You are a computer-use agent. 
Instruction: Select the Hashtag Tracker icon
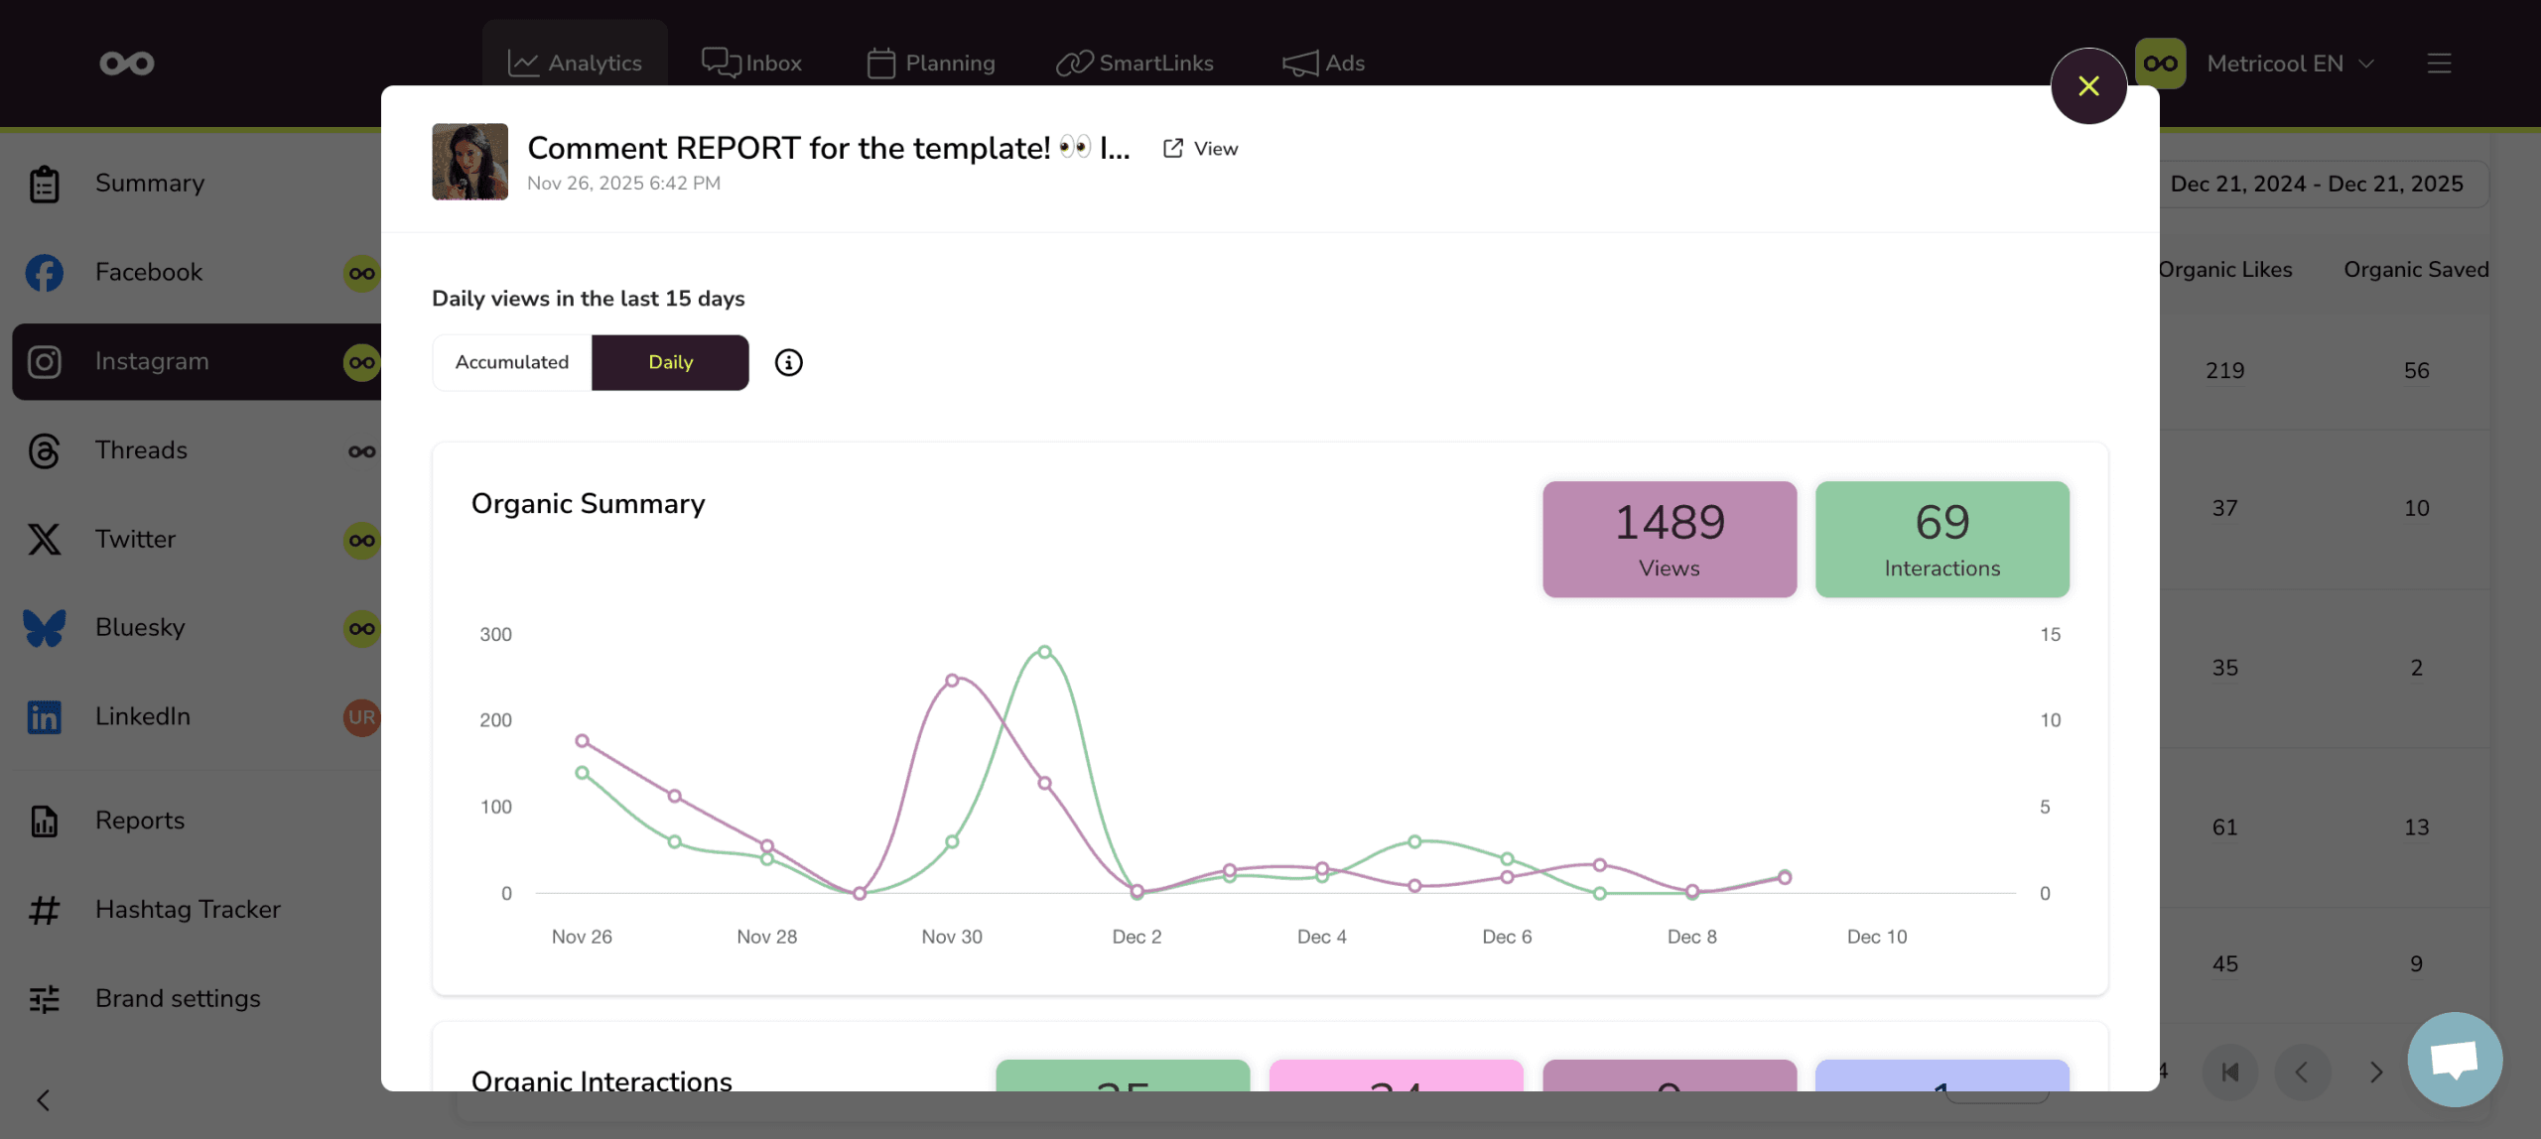[45, 909]
